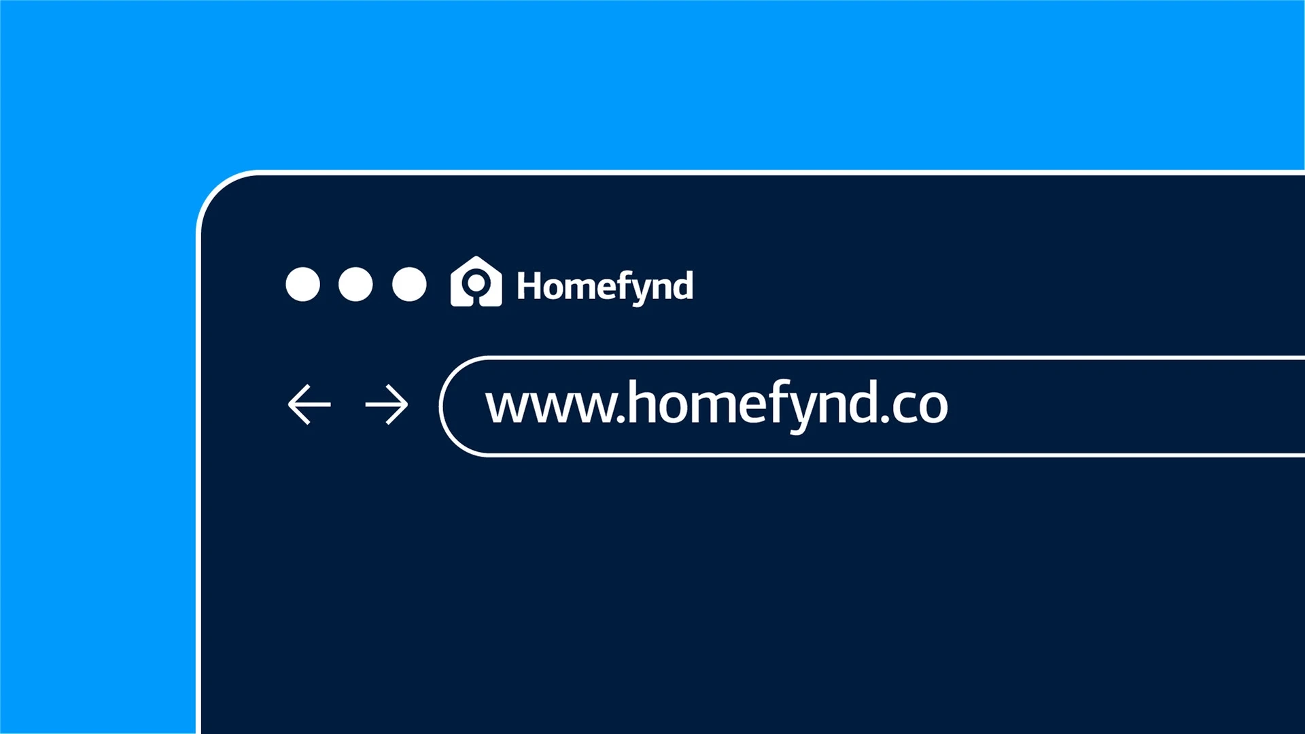The height and width of the screenshot is (734, 1305).
Task: Click the Homefynd house logo icon
Action: click(x=476, y=281)
